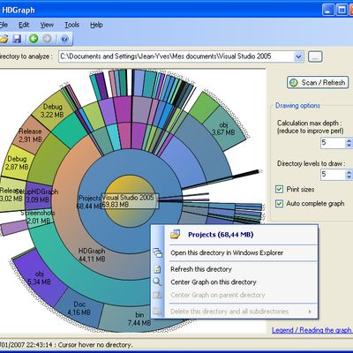Toggle the Auto complete graph checkbox

pyautogui.click(x=279, y=204)
